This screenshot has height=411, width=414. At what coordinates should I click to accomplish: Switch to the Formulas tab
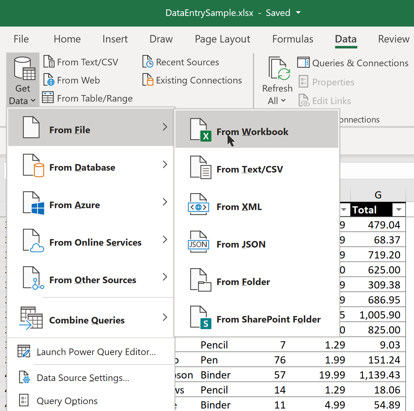pyautogui.click(x=293, y=39)
